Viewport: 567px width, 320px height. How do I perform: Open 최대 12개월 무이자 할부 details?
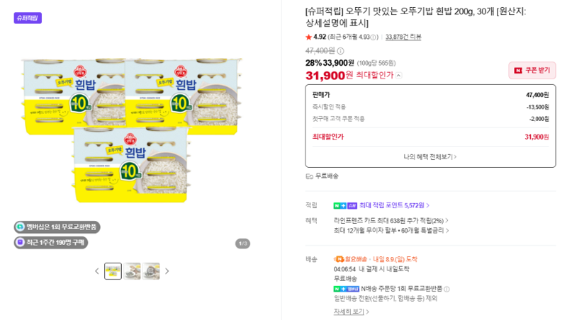pyautogui.click(x=391, y=230)
